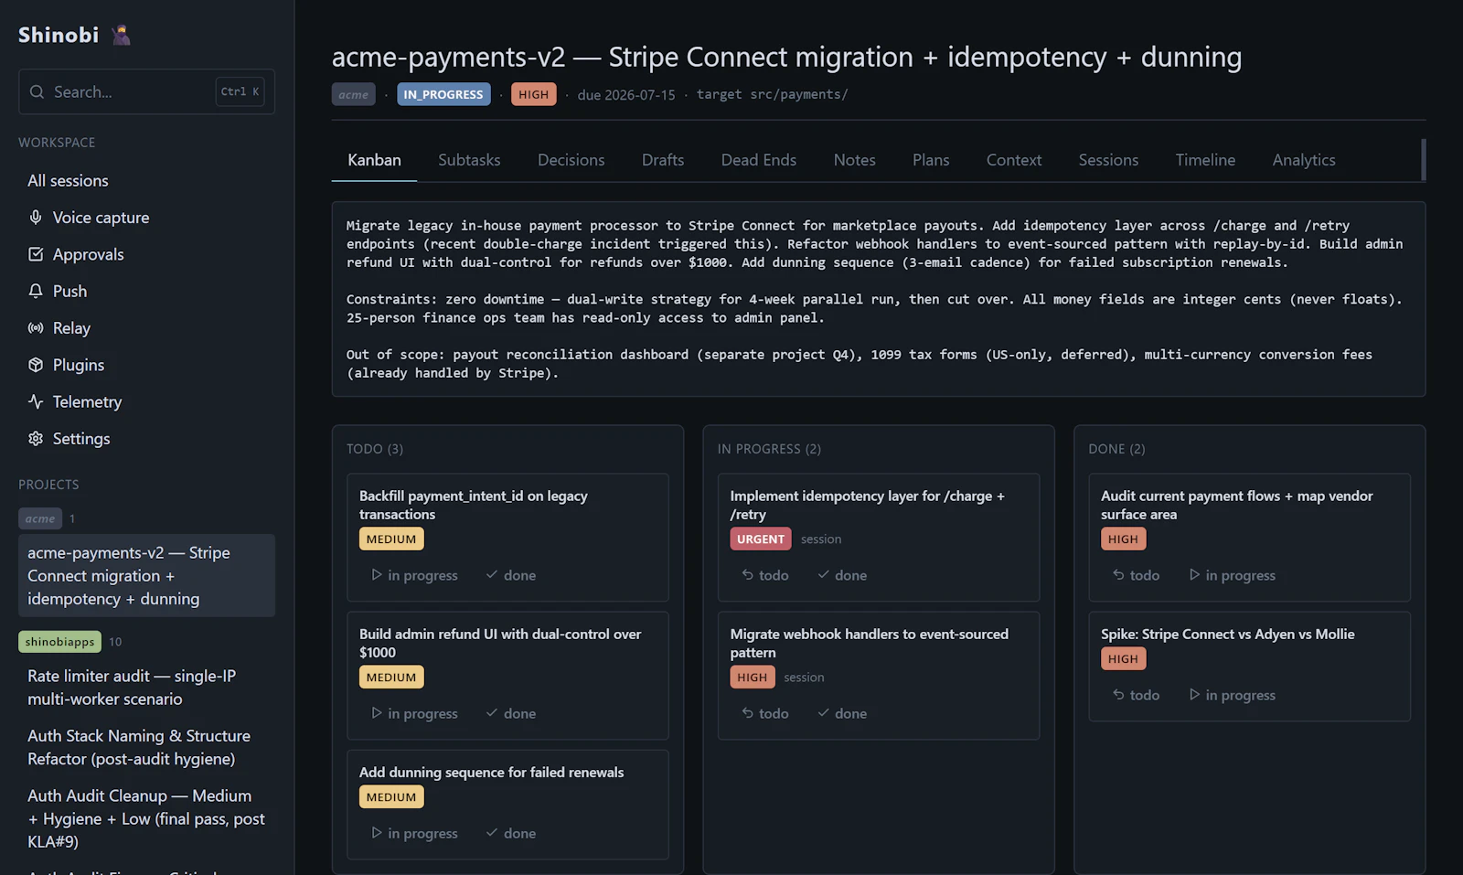1463x875 pixels.
Task: Open Auth Audit Cleanup project
Action: (x=146, y=819)
